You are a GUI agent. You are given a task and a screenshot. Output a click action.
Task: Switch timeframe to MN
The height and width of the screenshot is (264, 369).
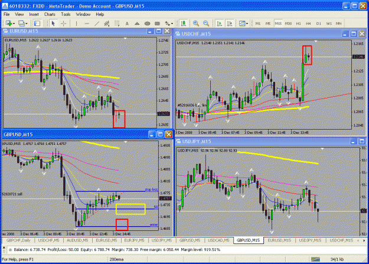coord(339,24)
